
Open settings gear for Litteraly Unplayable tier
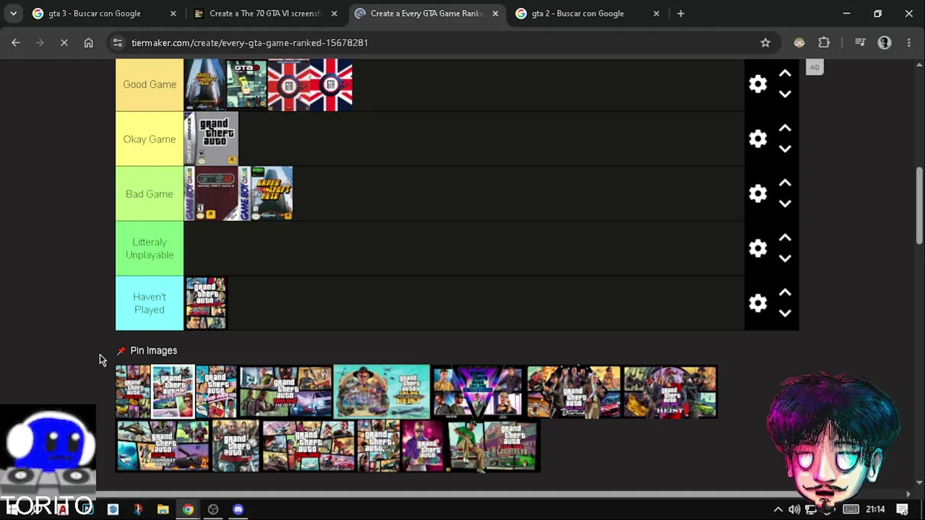coord(757,248)
